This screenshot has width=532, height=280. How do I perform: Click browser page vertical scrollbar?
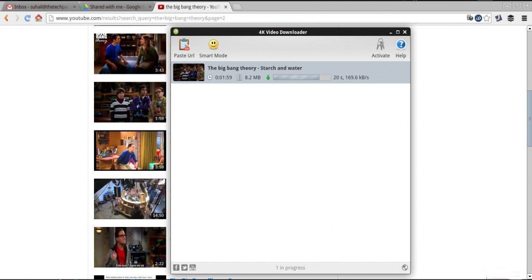tap(529, 119)
